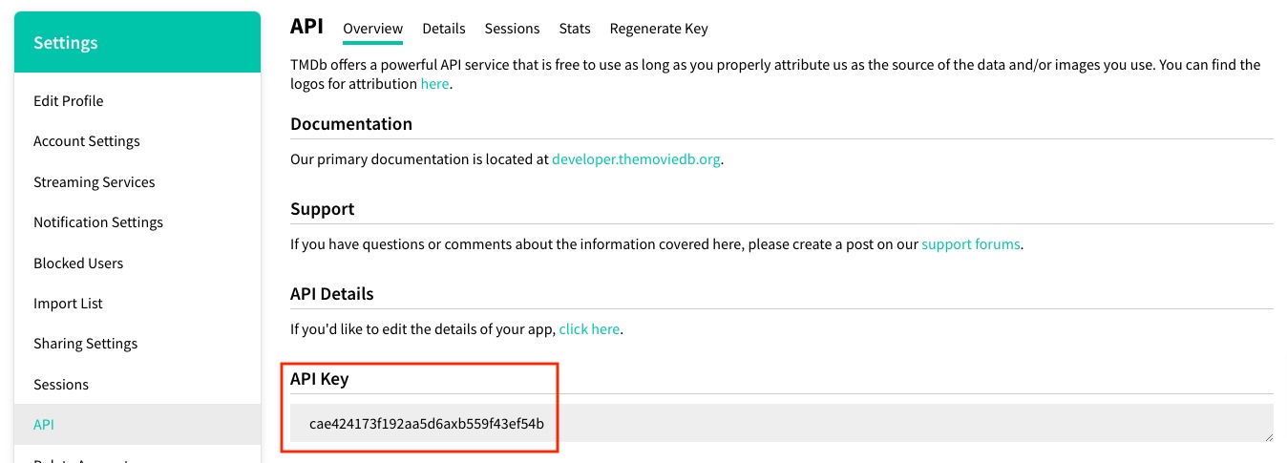The height and width of the screenshot is (463, 1287).
Task: Open the Regenerate Key tab
Action: [x=659, y=29]
